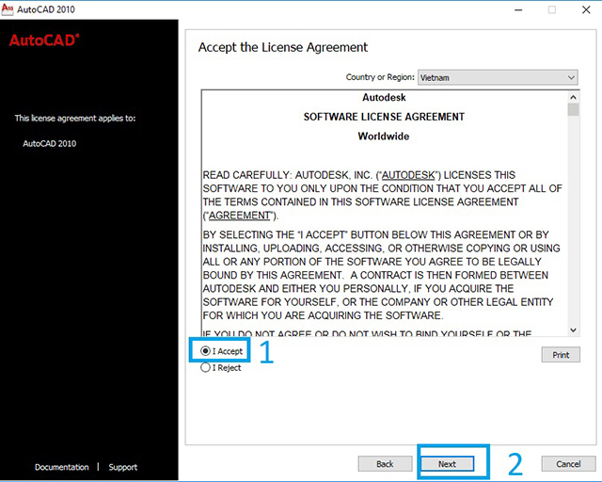Click the red AutoCAD logo

point(44,40)
